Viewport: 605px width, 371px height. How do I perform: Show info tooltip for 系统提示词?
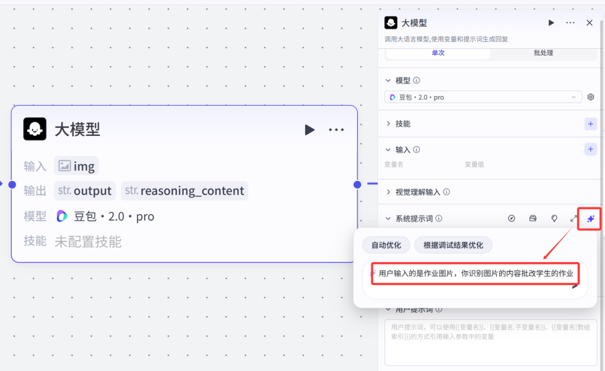click(439, 218)
